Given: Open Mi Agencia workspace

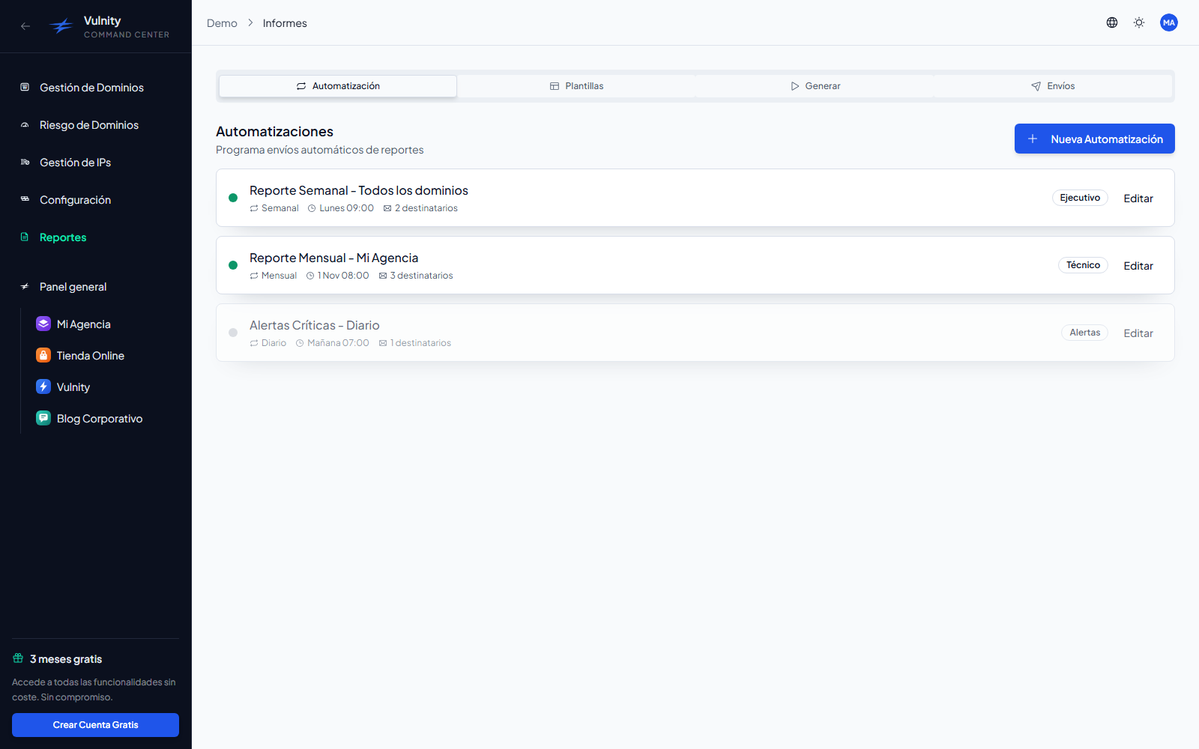Looking at the screenshot, I should pos(84,324).
